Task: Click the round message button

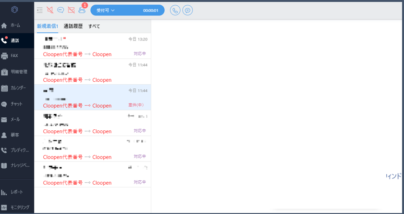Action: (188, 10)
